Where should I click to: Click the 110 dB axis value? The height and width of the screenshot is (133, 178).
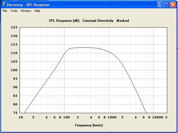pyautogui.click(x=14, y=53)
